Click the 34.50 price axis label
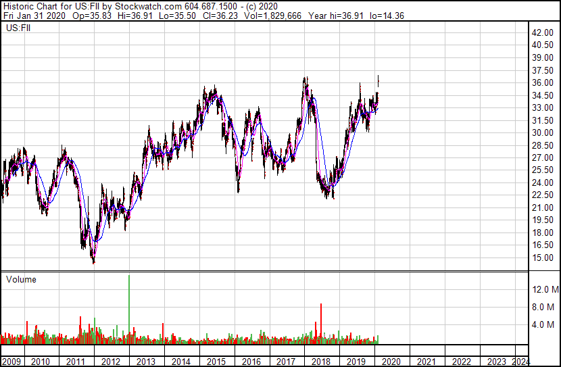The height and width of the screenshot is (367, 561). click(542, 95)
